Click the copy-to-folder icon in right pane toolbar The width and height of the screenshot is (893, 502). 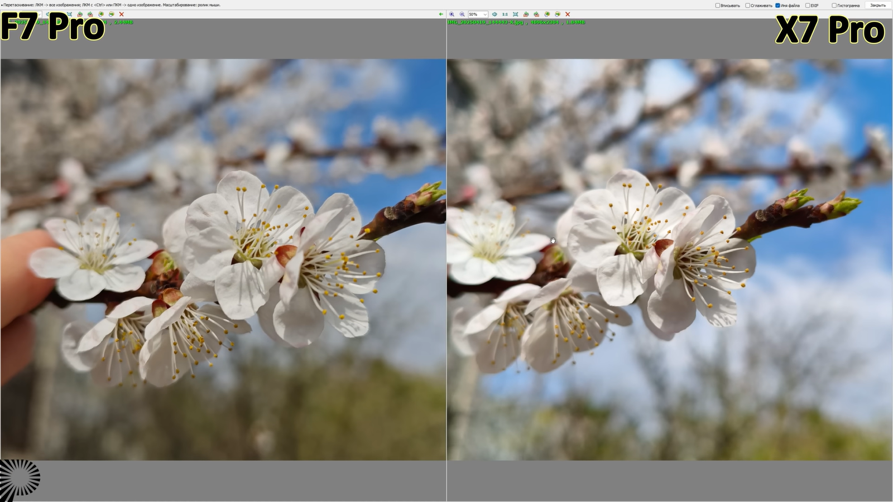(x=547, y=14)
